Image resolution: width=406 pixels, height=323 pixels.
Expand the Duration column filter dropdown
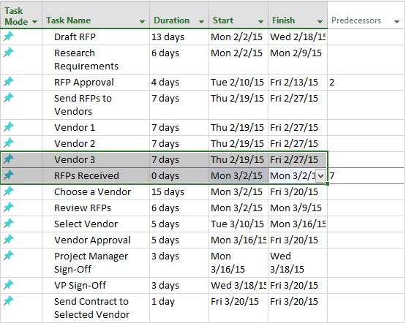click(x=201, y=22)
